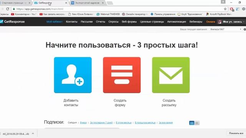Open the Онлайн генератор bookmark

pyautogui.click(x=135, y=14)
